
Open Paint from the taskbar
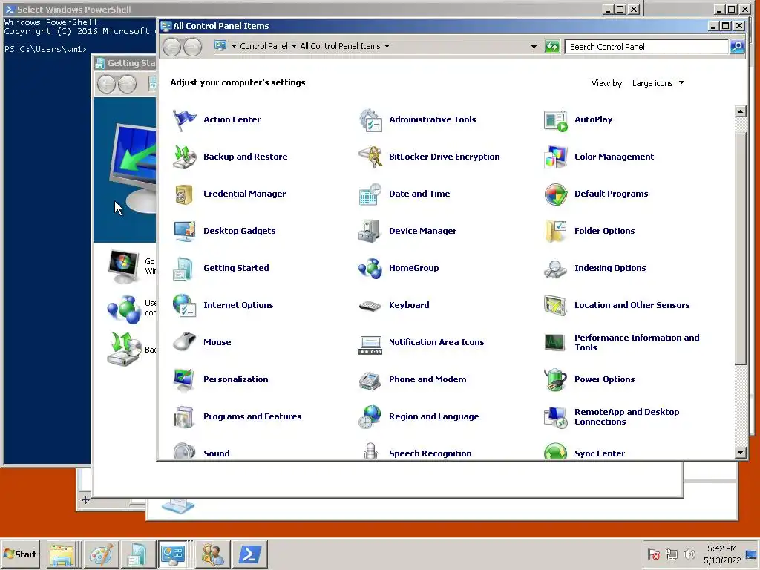tap(101, 554)
